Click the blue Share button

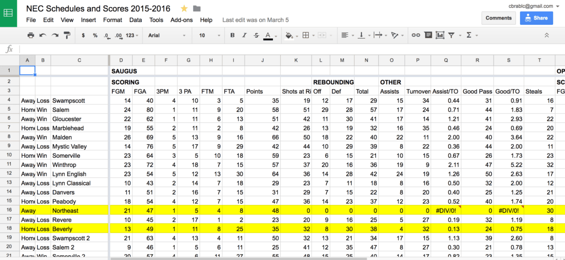pyautogui.click(x=536, y=18)
